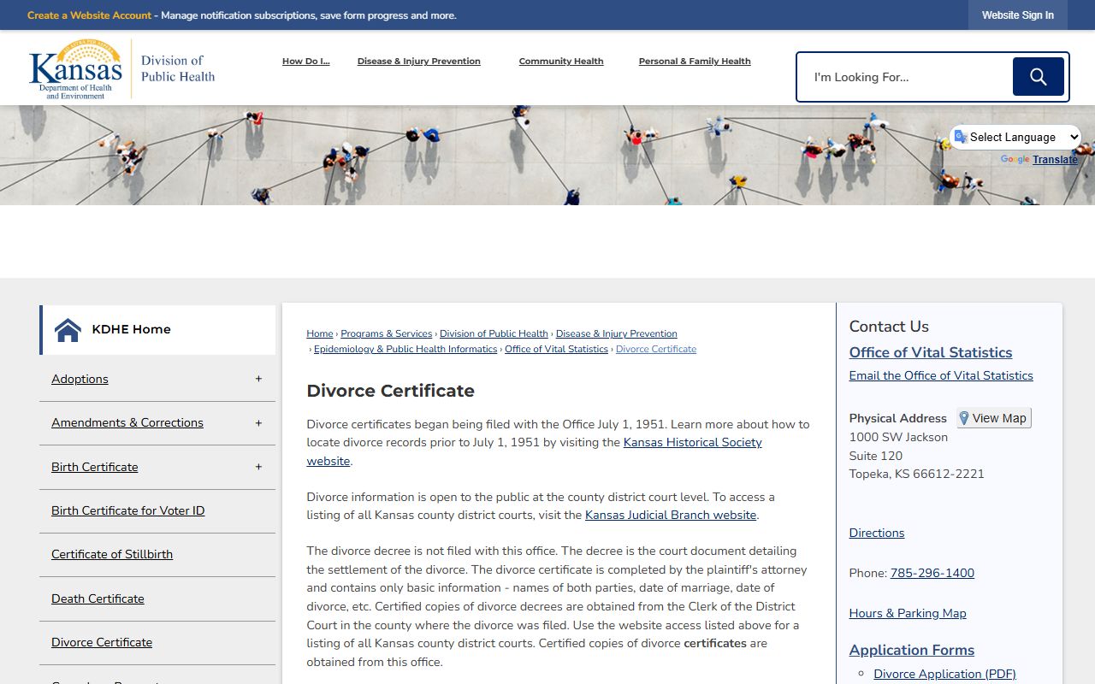
Task: Open Kansas Judicial Branch website link
Action: pos(671,515)
